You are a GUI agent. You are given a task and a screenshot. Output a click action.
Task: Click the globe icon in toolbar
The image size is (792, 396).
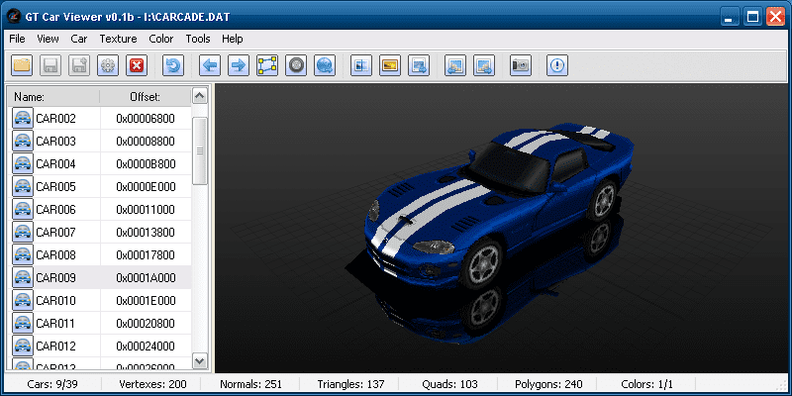tap(324, 66)
